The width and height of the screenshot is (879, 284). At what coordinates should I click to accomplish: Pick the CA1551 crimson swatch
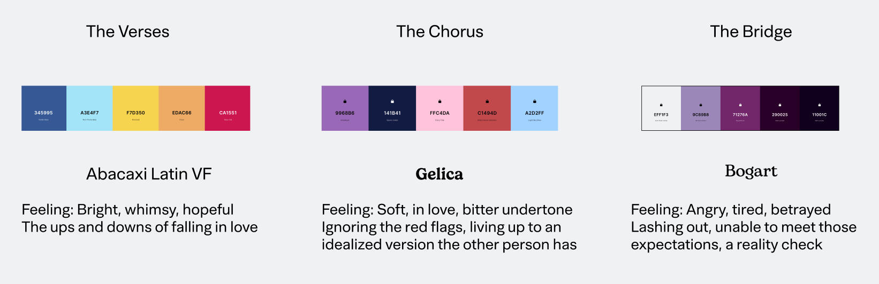(x=228, y=108)
